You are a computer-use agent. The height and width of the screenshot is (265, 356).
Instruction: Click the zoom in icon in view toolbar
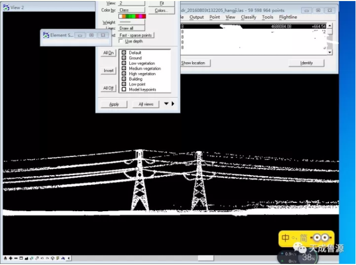[10, 259]
